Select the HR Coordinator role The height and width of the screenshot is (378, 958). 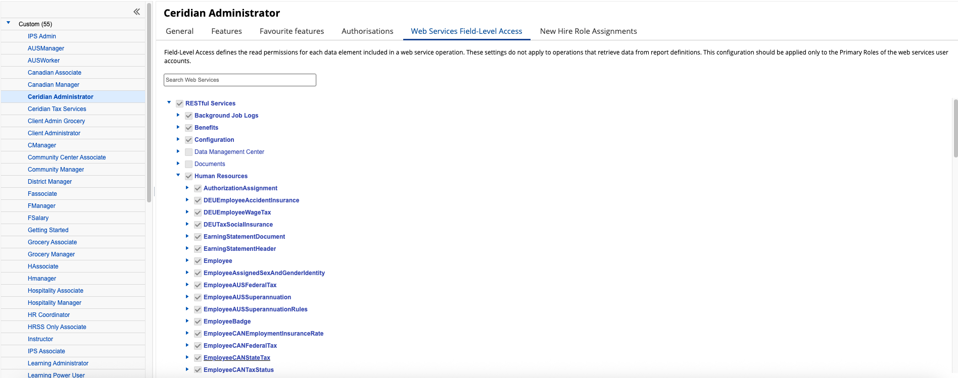(49, 315)
